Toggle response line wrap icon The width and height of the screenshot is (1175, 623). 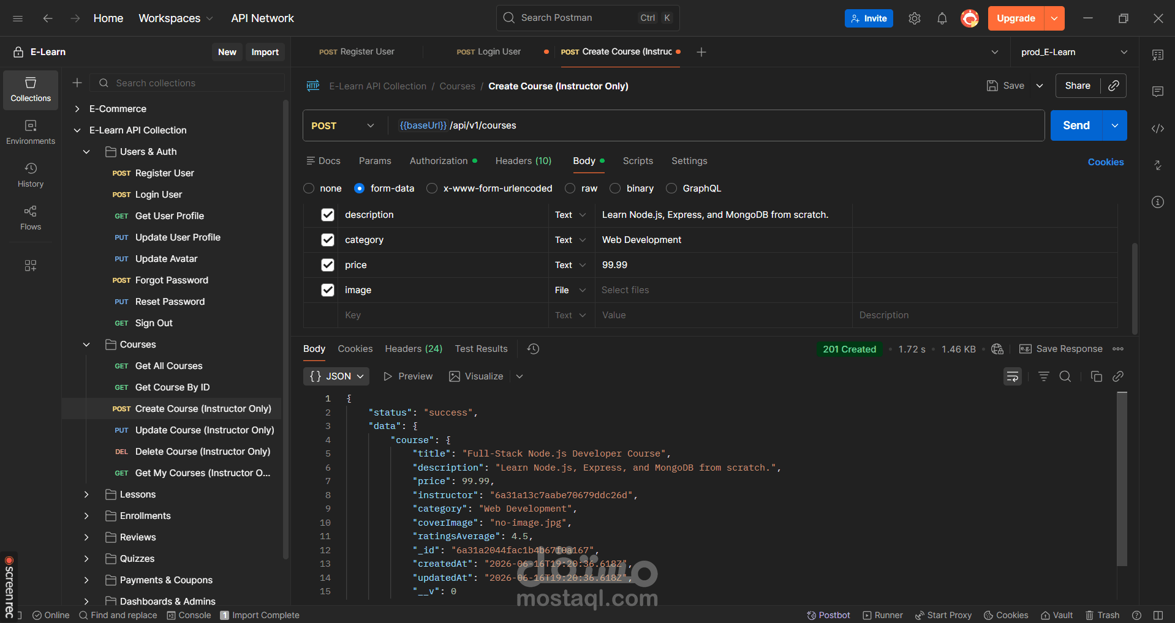tap(1013, 376)
